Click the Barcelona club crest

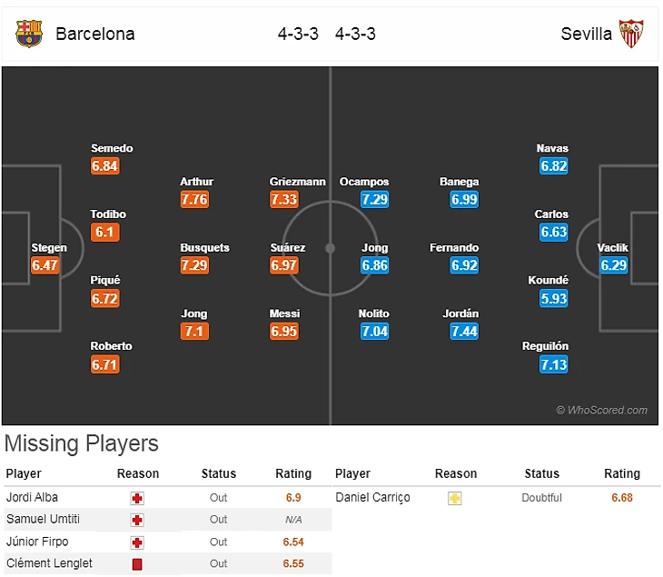(29, 34)
